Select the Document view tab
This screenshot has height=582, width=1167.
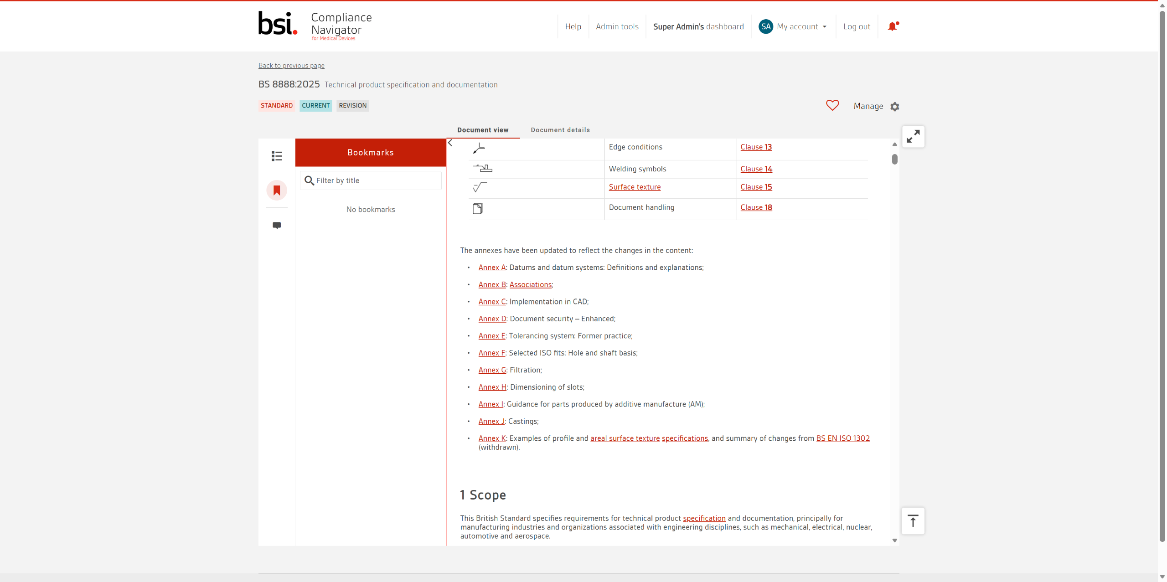coord(483,130)
